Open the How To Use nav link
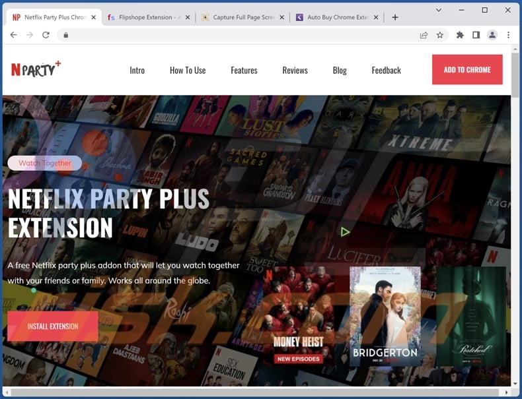 [188, 71]
